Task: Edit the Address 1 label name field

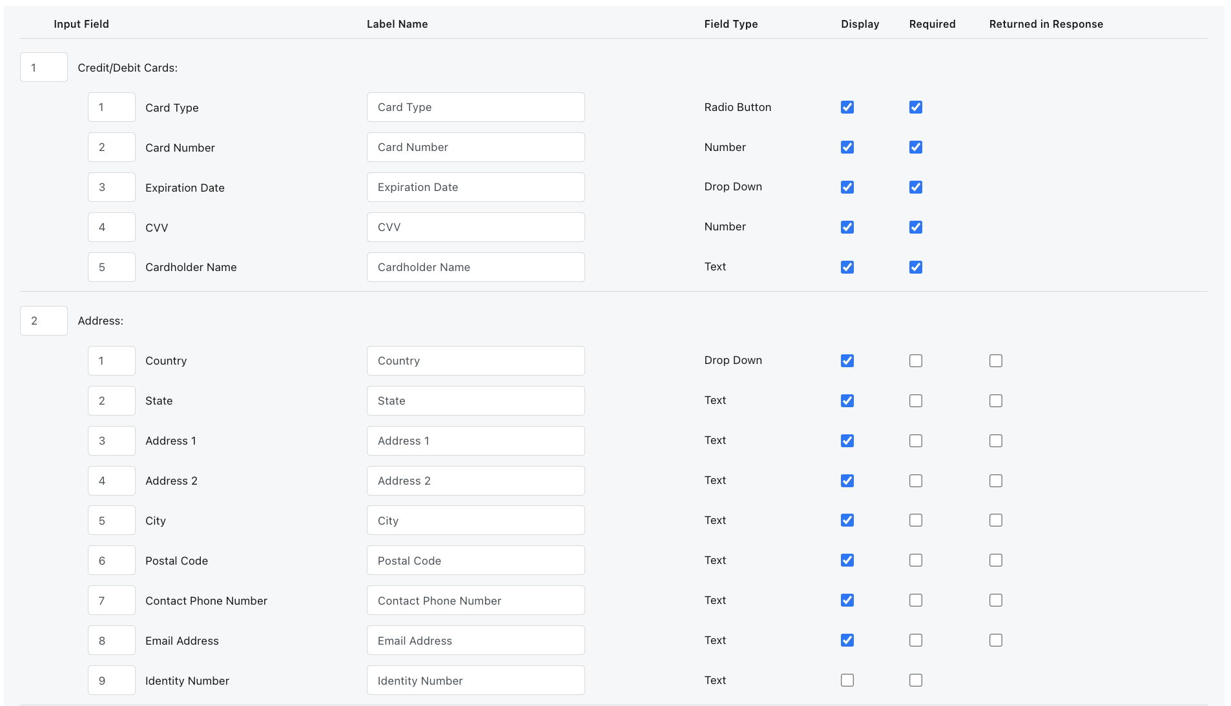Action: tap(476, 441)
